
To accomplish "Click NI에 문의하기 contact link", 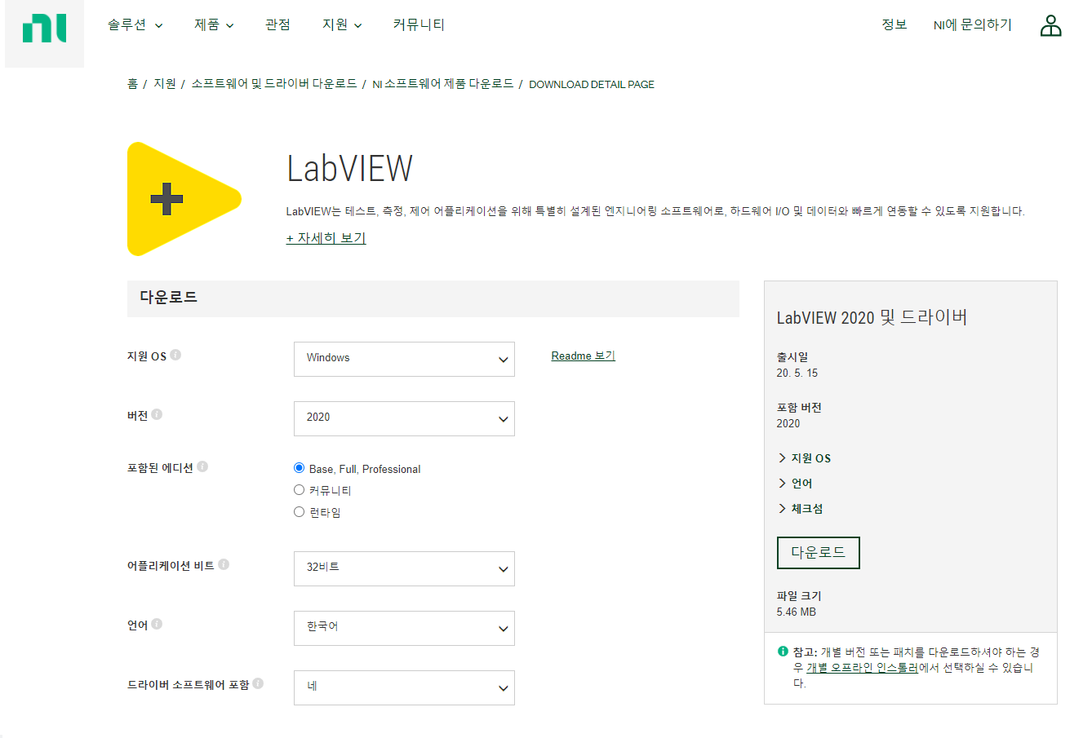I will [973, 25].
